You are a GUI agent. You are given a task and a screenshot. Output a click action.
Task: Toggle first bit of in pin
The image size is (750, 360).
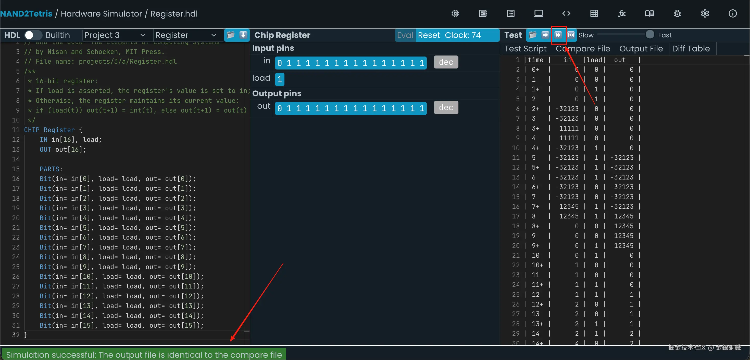pyautogui.click(x=280, y=63)
